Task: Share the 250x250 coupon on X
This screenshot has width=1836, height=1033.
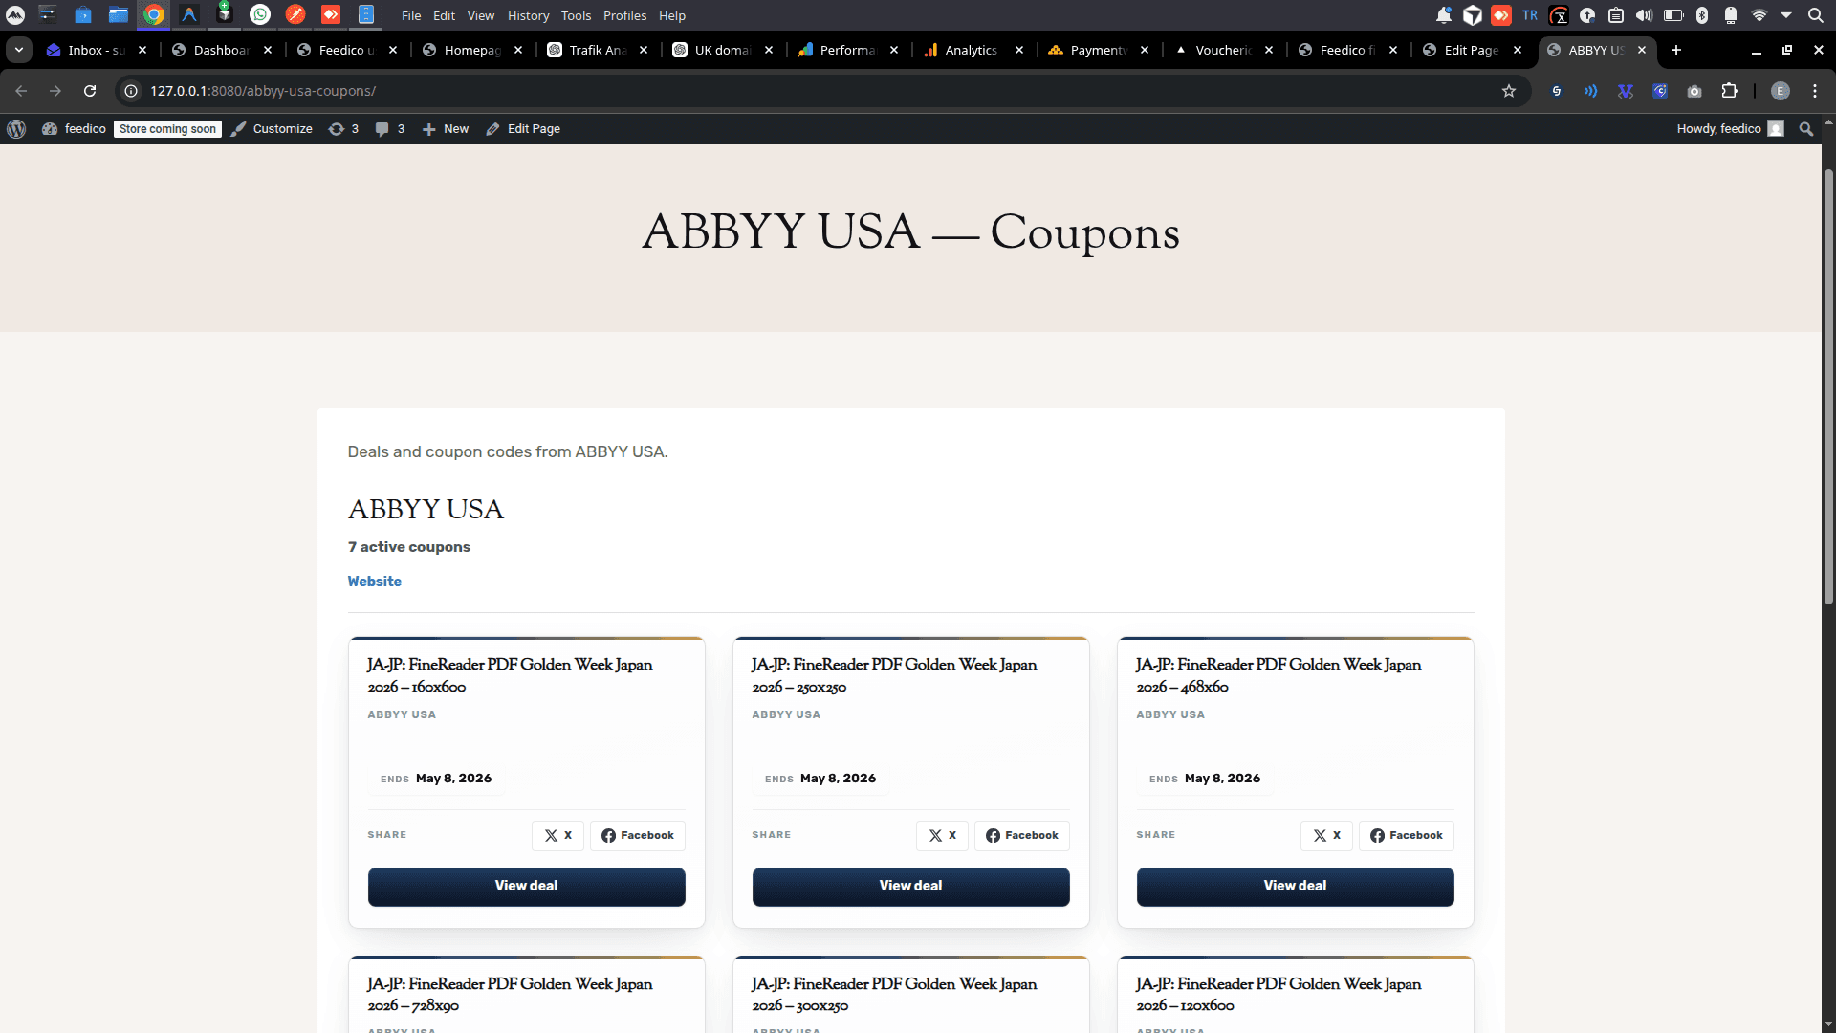Action: click(x=942, y=835)
